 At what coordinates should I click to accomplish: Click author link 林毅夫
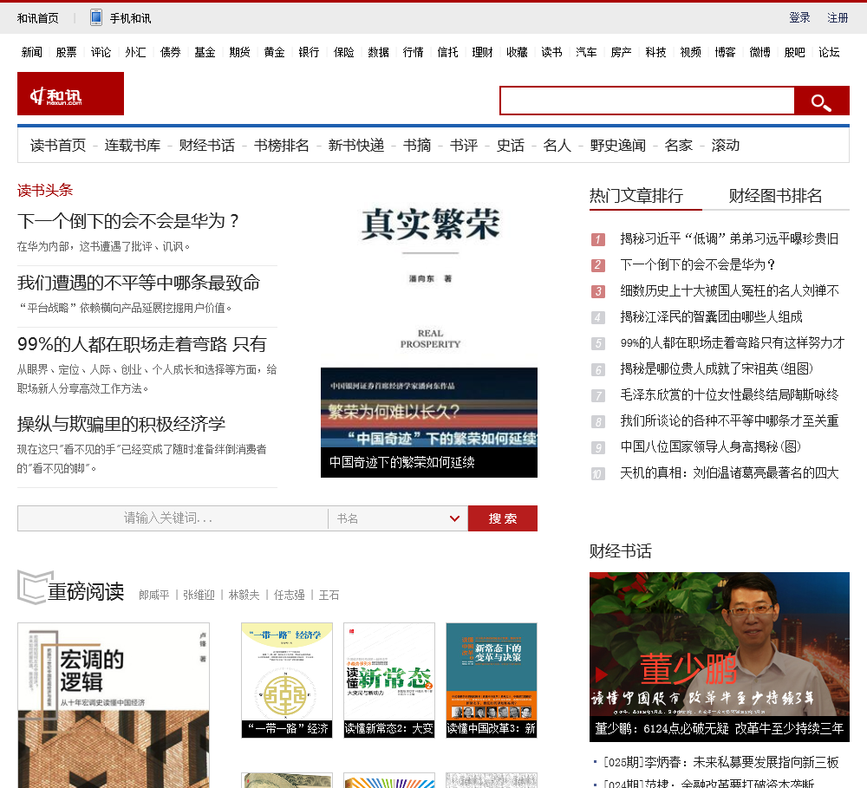tap(244, 595)
